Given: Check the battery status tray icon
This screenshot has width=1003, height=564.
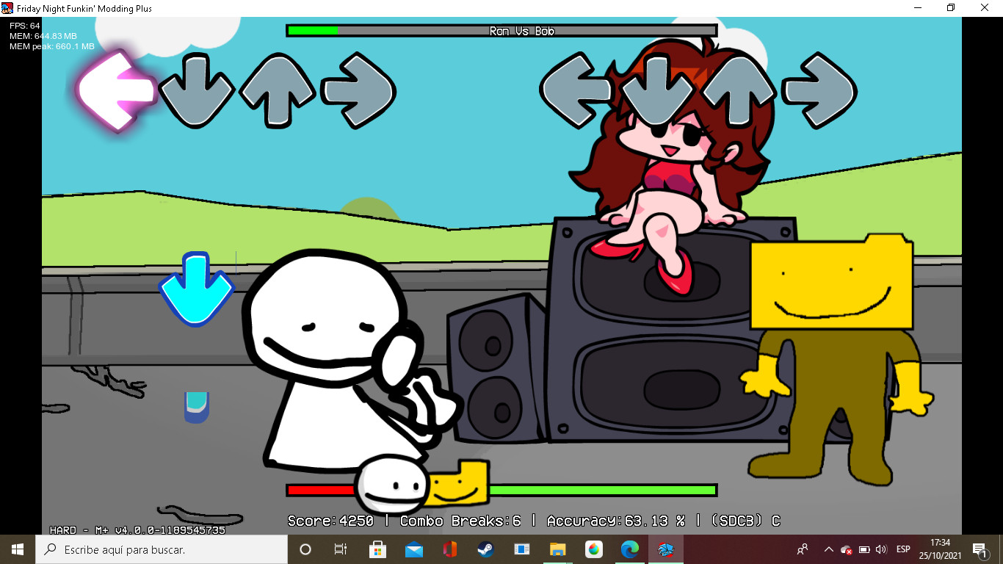Looking at the screenshot, I should pos(864,549).
